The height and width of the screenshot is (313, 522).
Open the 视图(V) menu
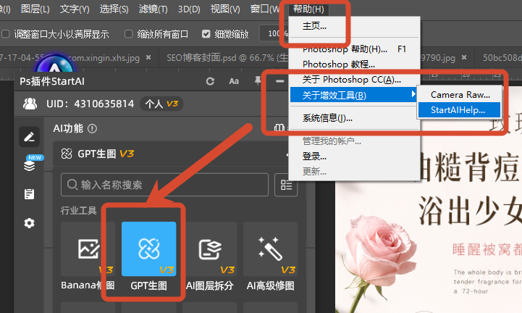click(x=225, y=9)
